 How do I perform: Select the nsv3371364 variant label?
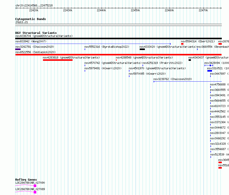pos(219,122)
